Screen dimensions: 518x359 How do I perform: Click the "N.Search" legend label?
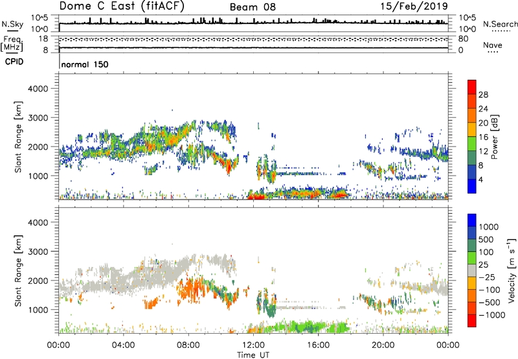point(500,24)
